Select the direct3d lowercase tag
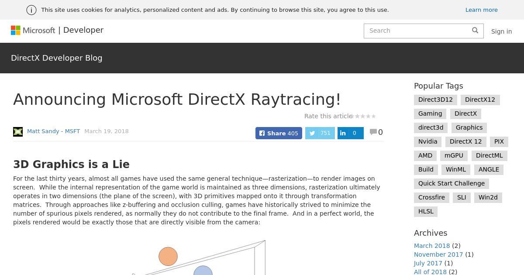The width and height of the screenshot is (524, 275). tap(431, 127)
